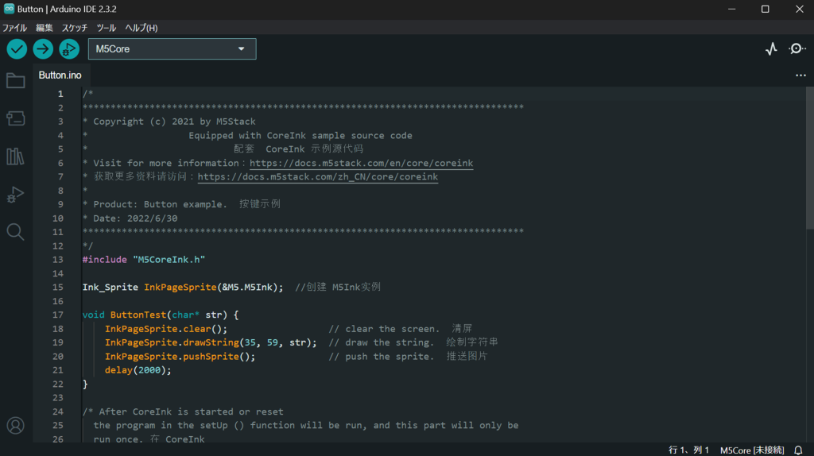This screenshot has width=814, height=456.
Task: Click the Arduino app icon in title bar
Action: pos(9,9)
